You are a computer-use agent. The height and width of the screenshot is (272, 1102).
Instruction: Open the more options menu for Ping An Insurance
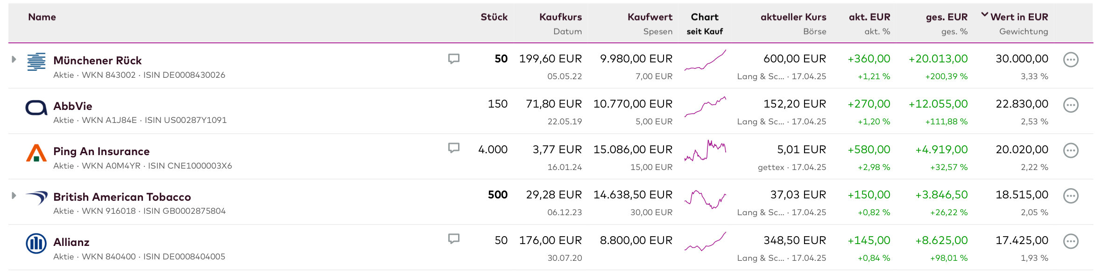point(1070,150)
